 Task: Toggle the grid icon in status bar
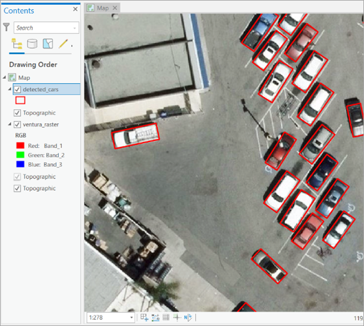point(166,318)
